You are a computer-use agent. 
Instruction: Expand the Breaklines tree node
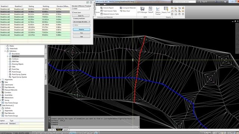(7, 56)
